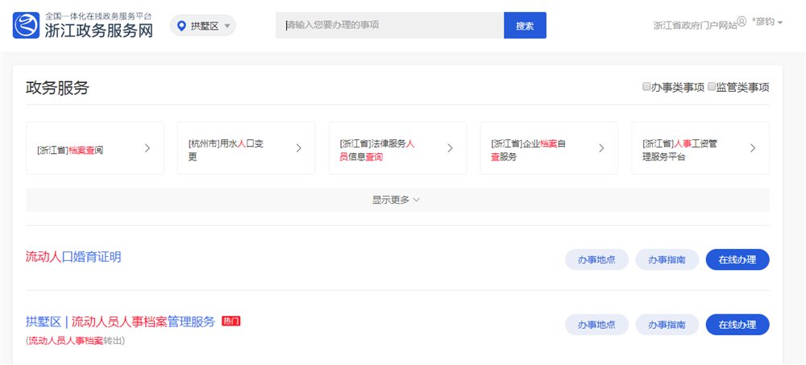Click 在线办理 for 流动人口婚育证明
This screenshot has height=365, width=806.
[737, 259]
